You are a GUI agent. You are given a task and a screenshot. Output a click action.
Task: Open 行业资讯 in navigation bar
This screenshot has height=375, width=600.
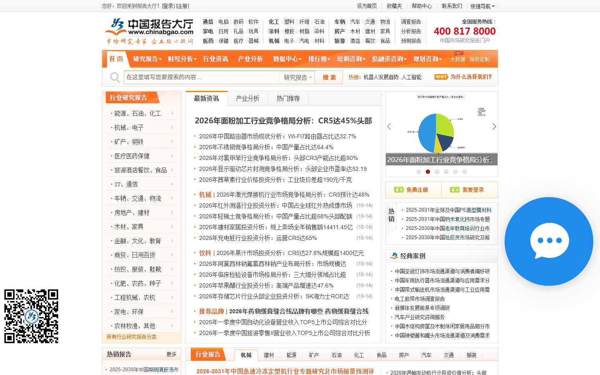click(x=215, y=59)
